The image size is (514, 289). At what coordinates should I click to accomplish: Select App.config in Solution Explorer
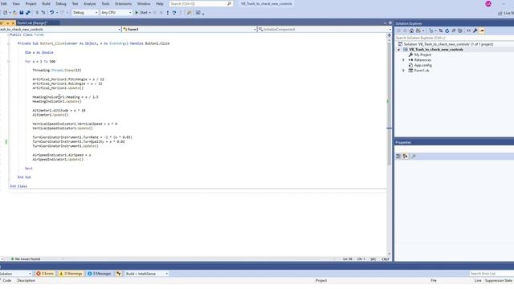pyautogui.click(x=423, y=65)
